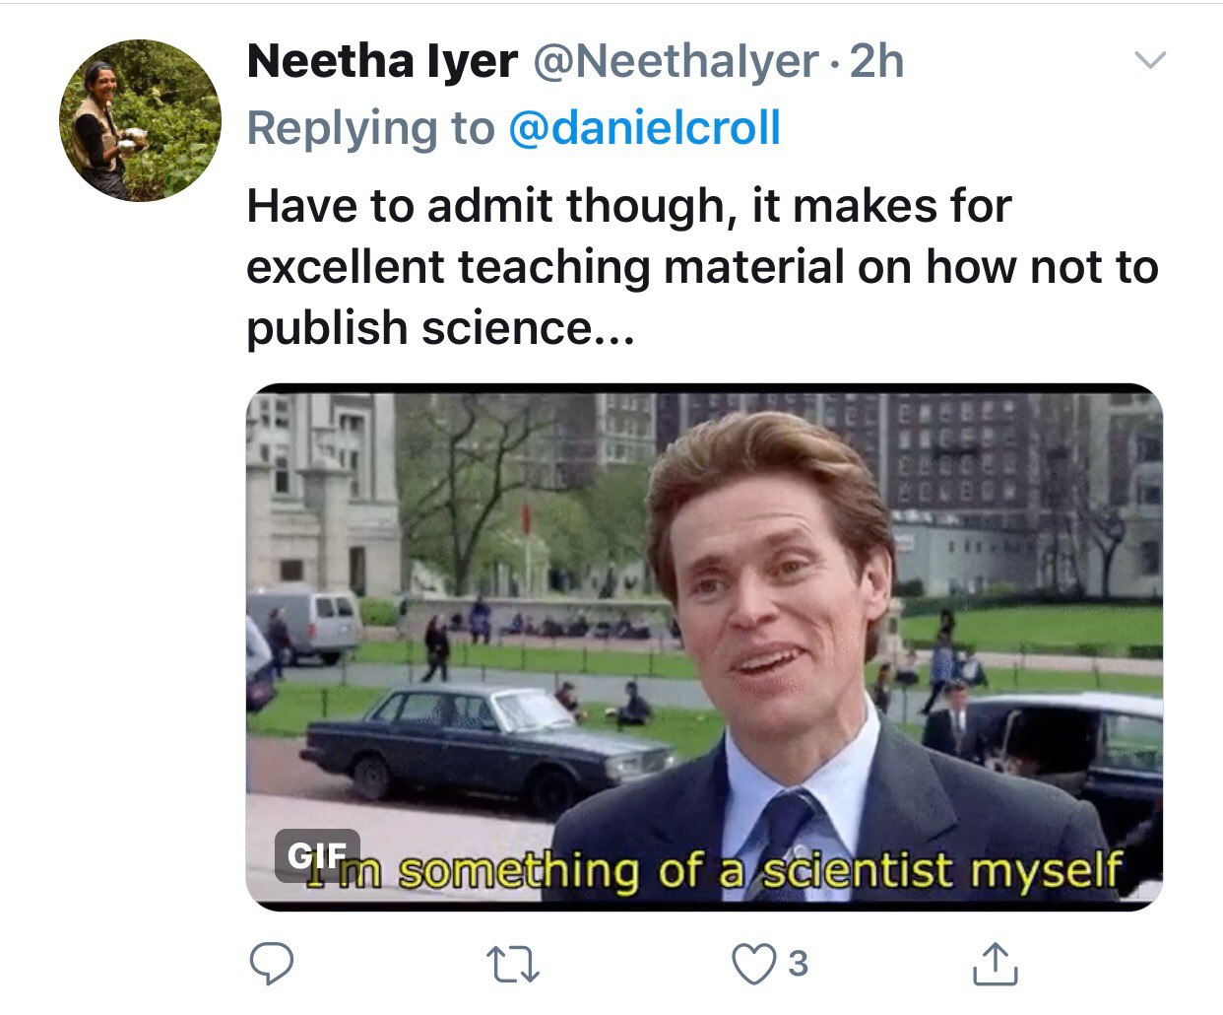Expand the tweet options chevron
The width and height of the screenshot is (1223, 1015).
point(1149,61)
